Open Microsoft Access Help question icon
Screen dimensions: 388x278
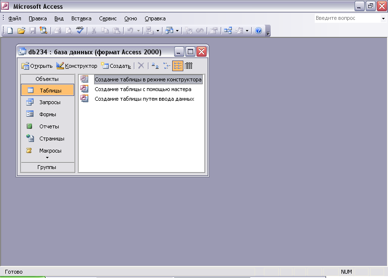[259, 31]
